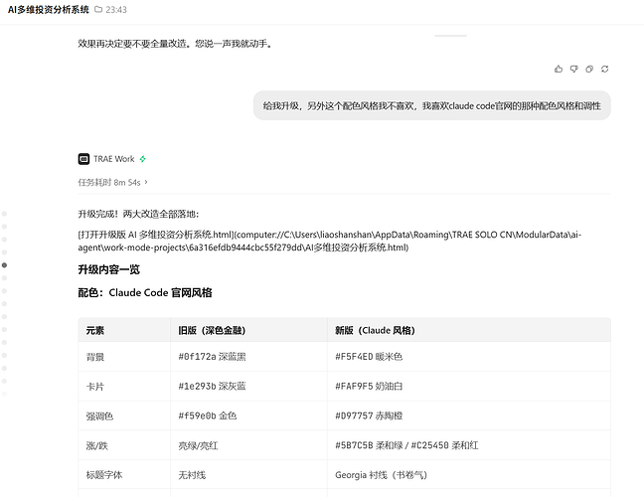The height and width of the screenshot is (497, 644).
Task: Click the thumbs down feedback icon
Action: pos(573,69)
